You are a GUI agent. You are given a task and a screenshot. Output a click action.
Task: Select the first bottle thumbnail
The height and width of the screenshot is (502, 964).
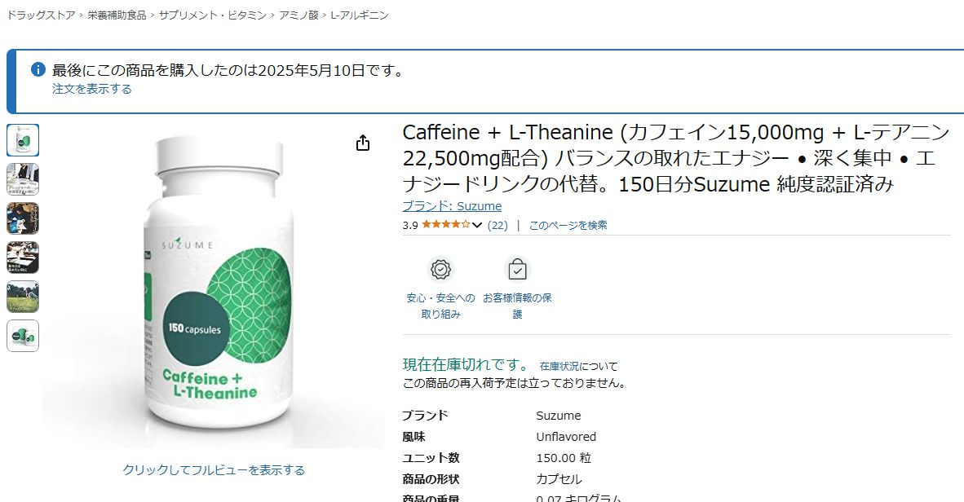point(23,139)
